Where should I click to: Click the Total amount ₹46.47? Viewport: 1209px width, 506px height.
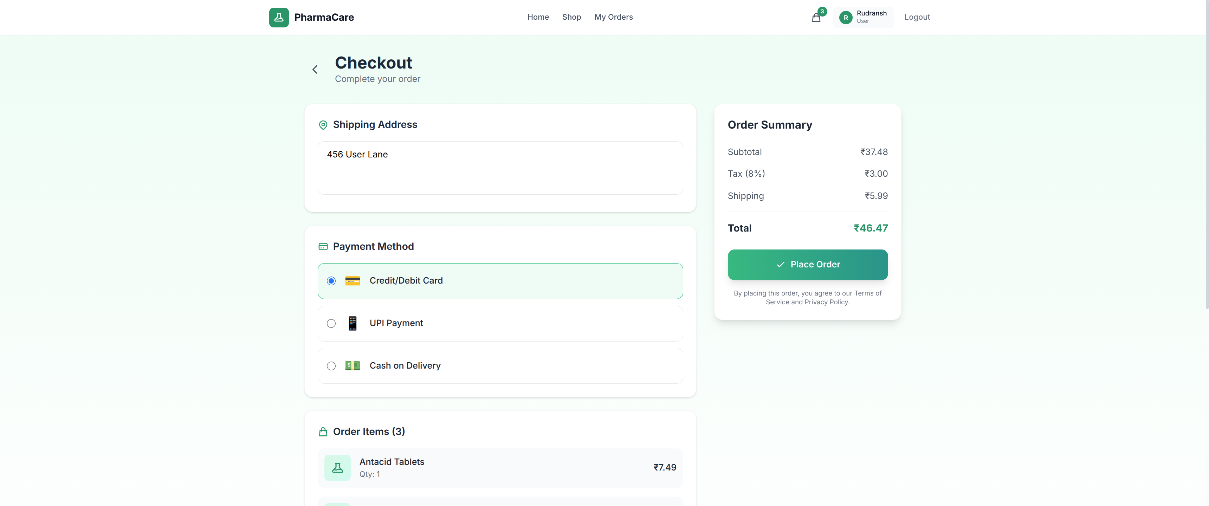(871, 228)
